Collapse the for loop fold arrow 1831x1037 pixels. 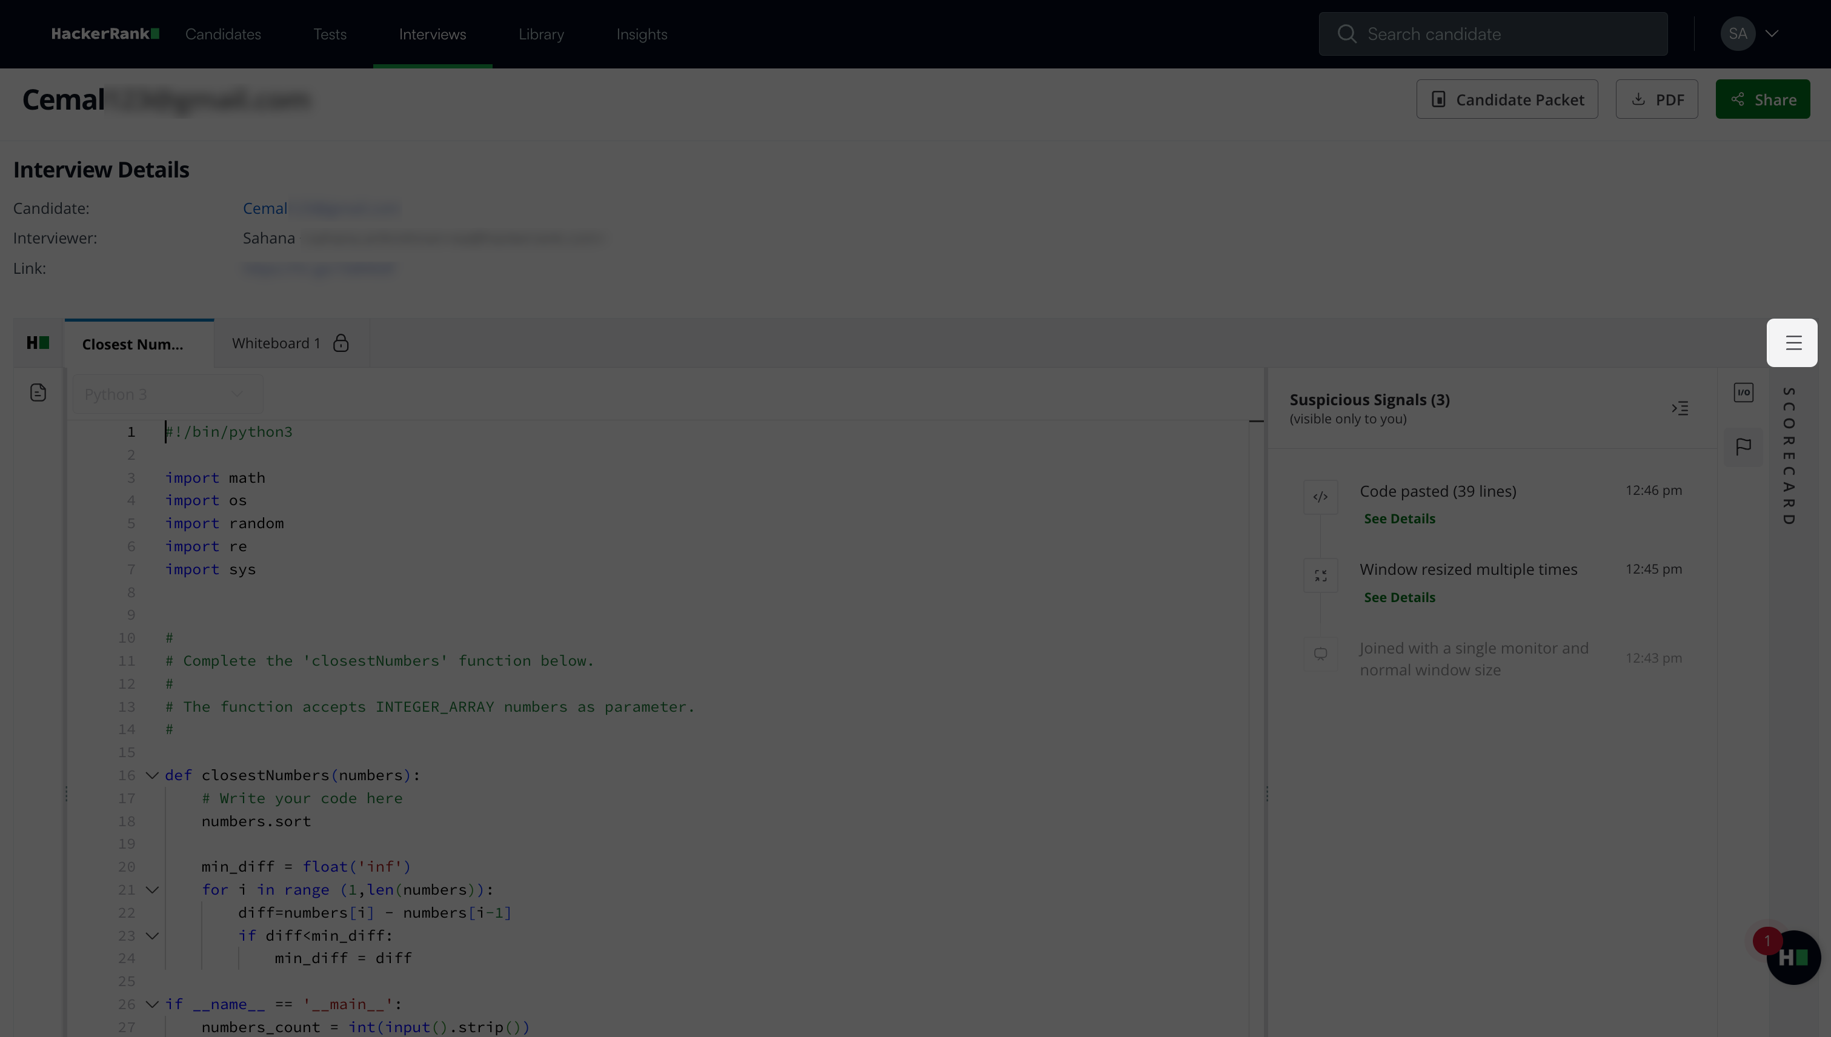pos(151,890)
